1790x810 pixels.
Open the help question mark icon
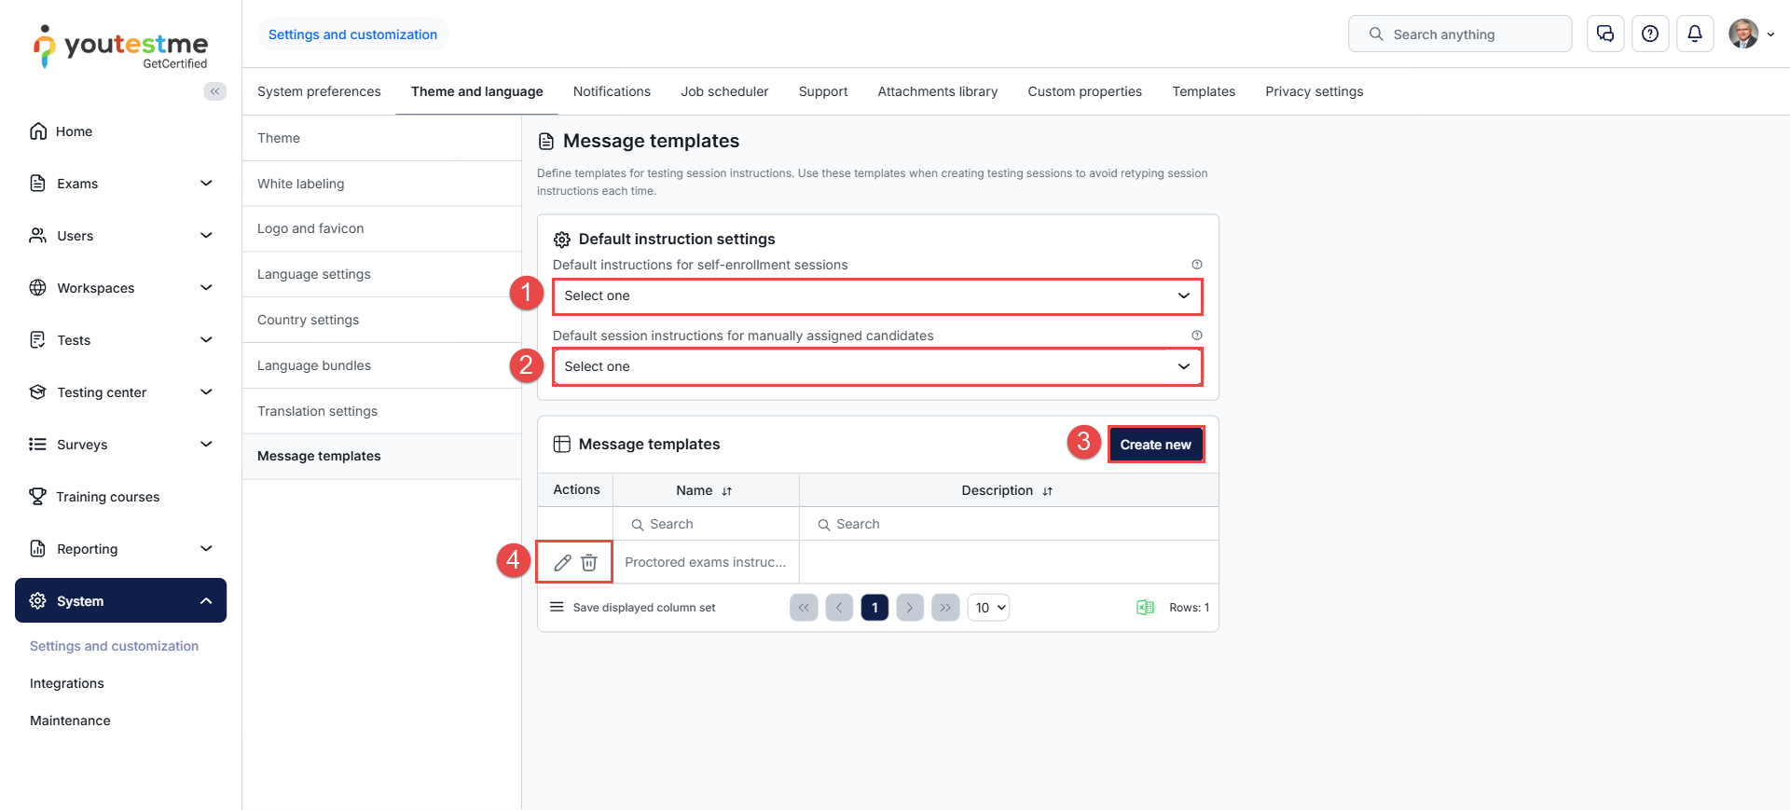coord(1650,34)
